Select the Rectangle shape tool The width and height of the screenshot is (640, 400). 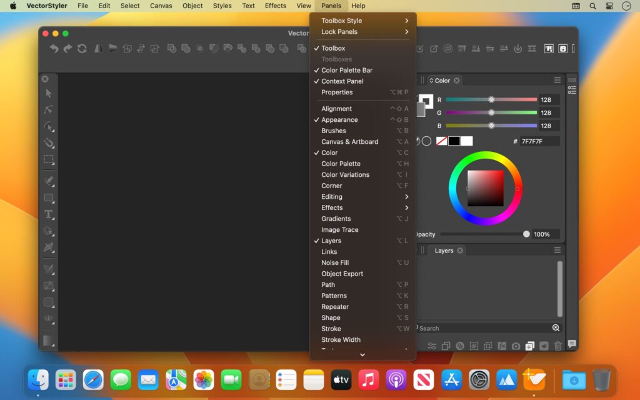tap(47, 199)
